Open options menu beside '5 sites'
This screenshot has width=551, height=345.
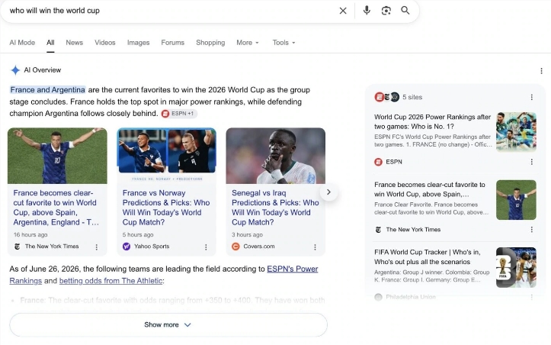click(x=532, y=97)
